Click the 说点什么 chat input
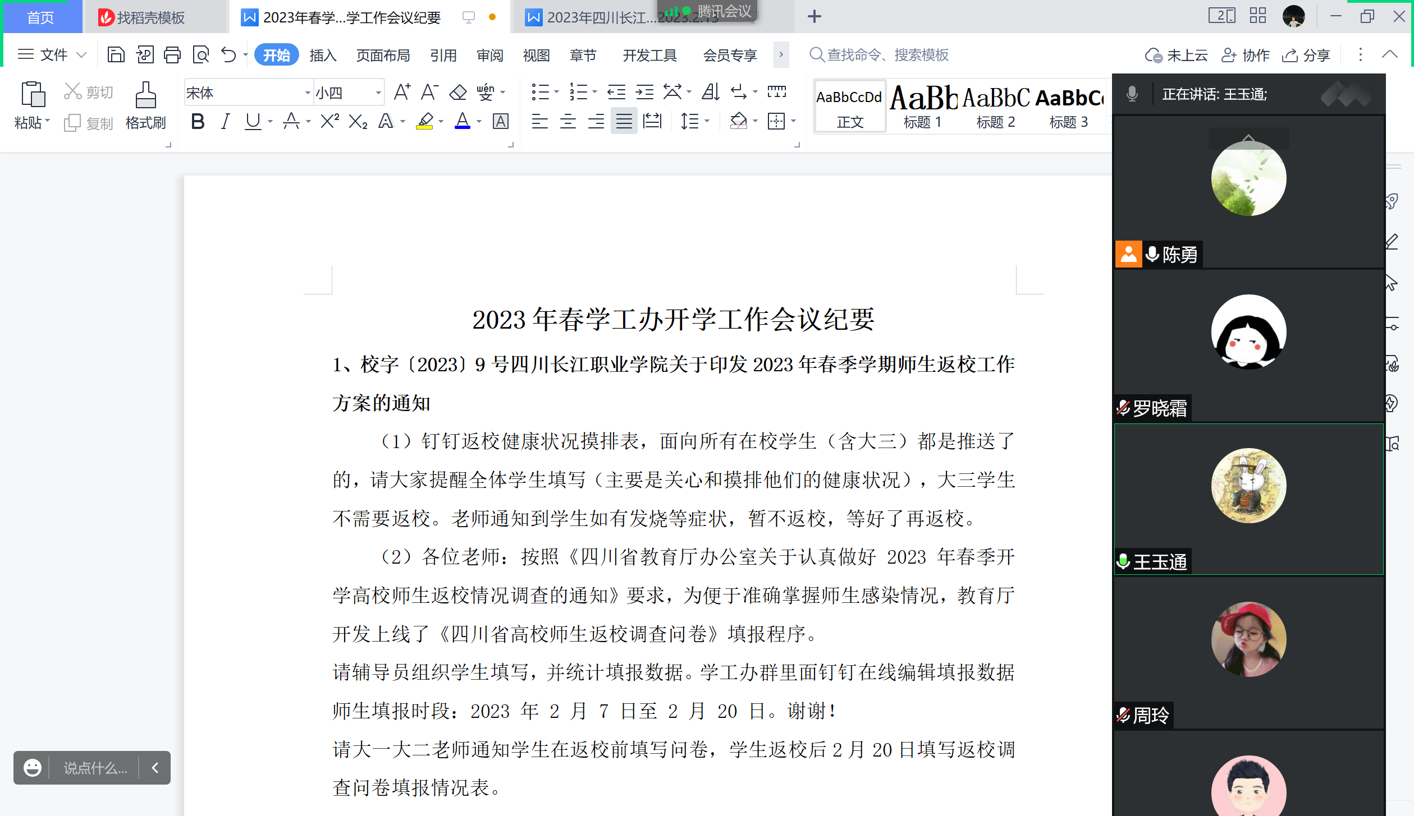The width and height of the screenshot is (1414, 816). point(95,768)
